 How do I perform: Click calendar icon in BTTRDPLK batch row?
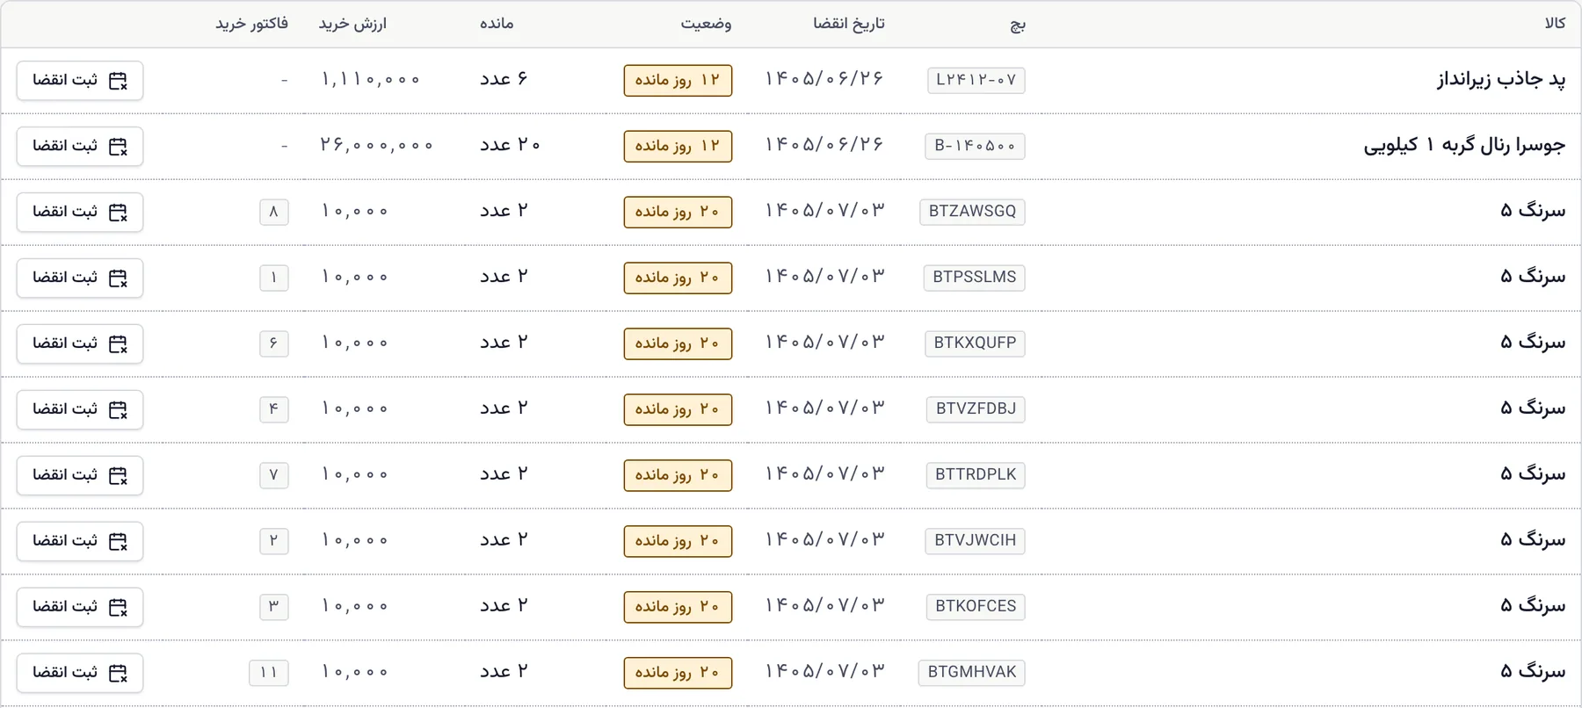click(118, 476)
